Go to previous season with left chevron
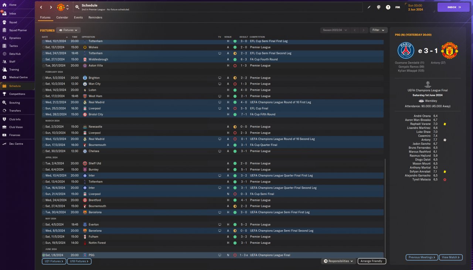 (x=355, y=30)
